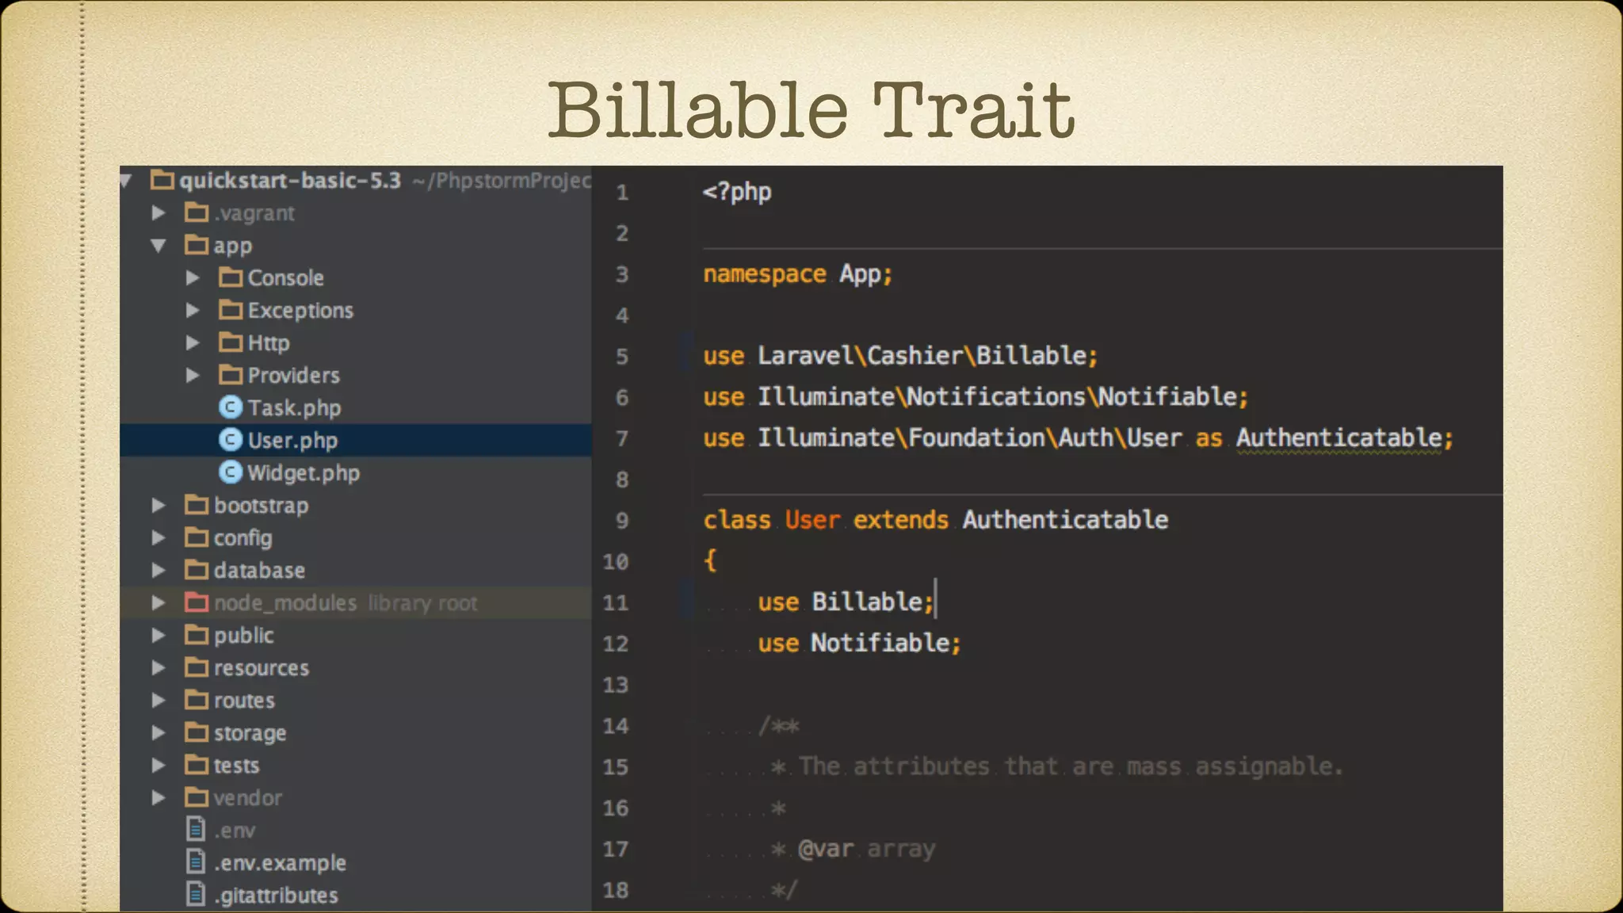Image resolution: width=1623 pixels, height=913 pixels.
Task: Click the app folder icon
Action: coord(197,245)
